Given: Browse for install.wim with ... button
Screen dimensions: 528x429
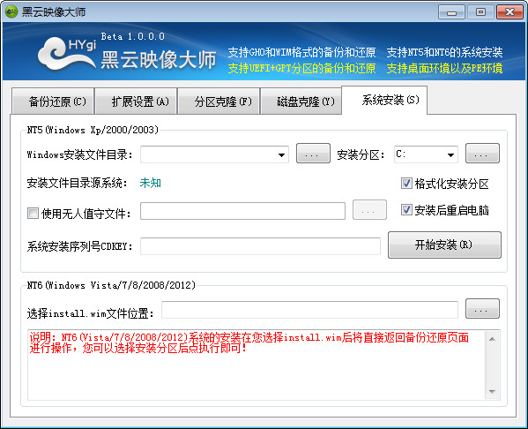Looking at the screenshot, I should pos(482,309).
